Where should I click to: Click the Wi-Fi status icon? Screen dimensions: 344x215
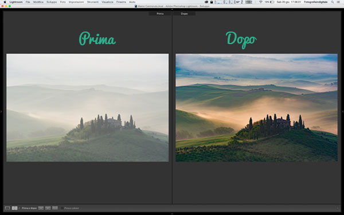[x=261, y=2]
